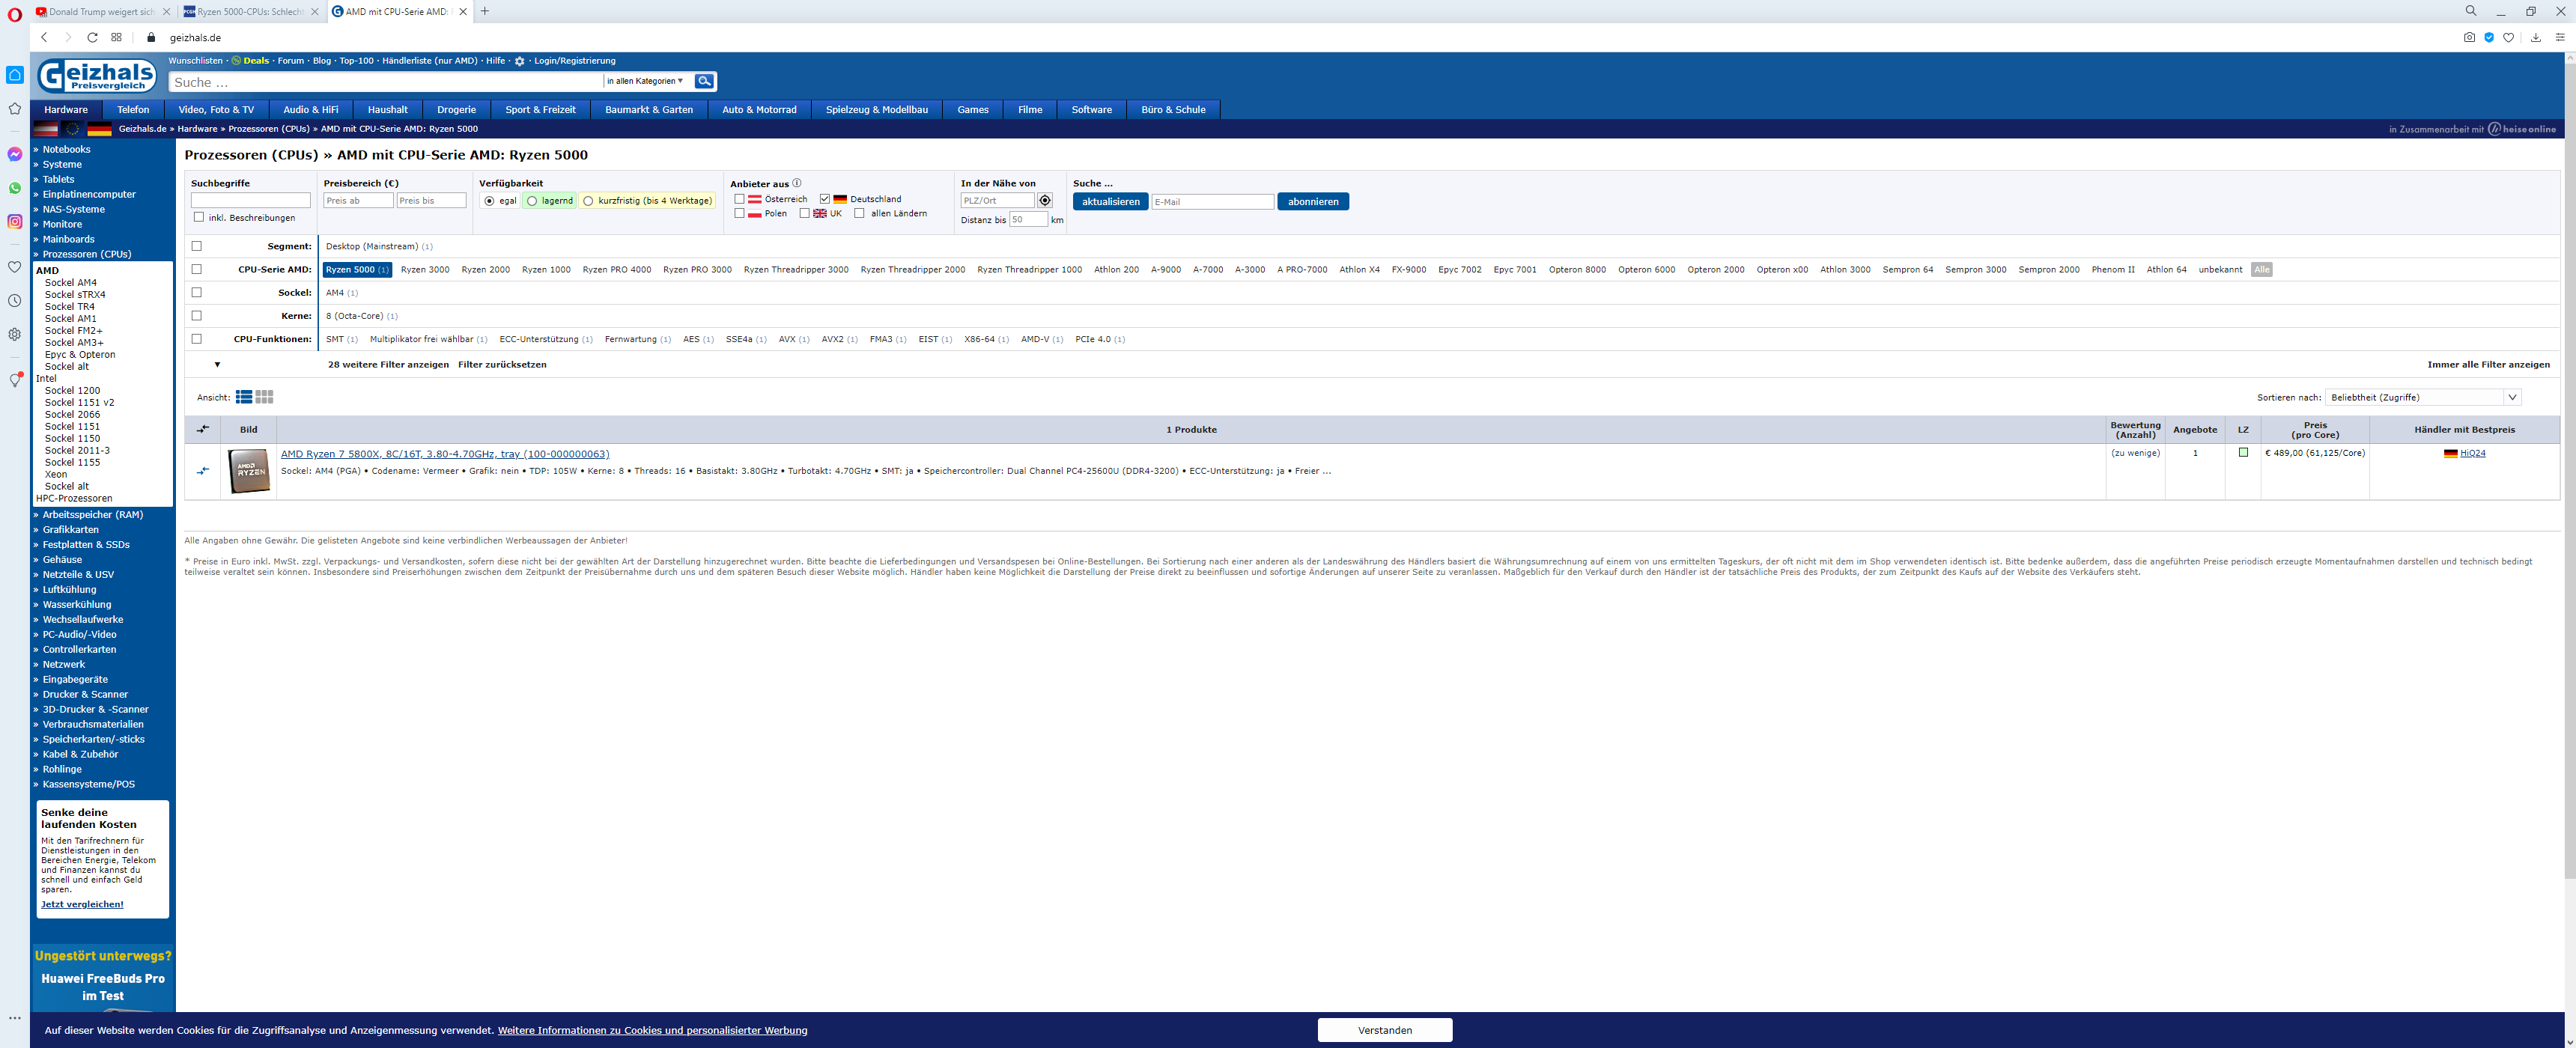The height and width of the screenshot is (1048, 2576).
Task: Switch to grid view layout
Action: click(264, 397)
